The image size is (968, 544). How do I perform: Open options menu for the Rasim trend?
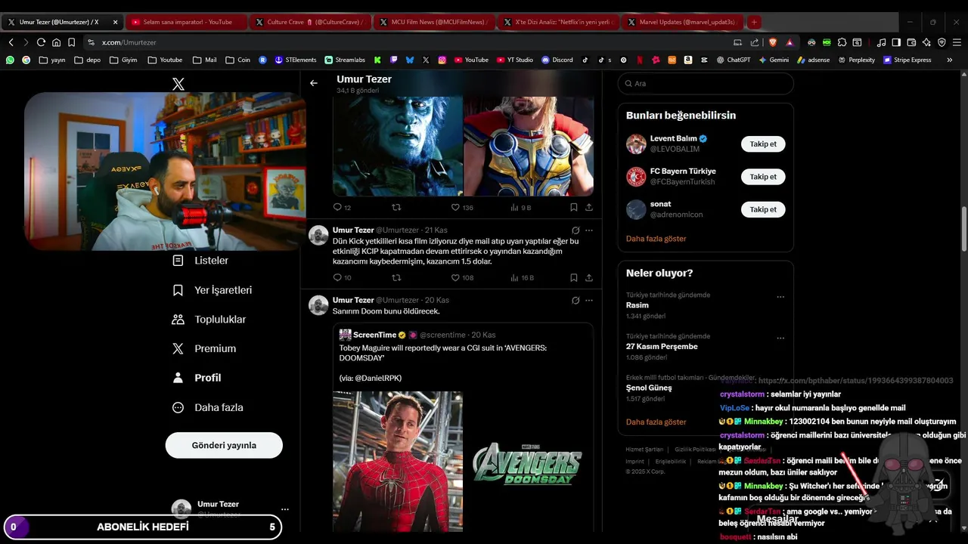[x=780, y=297]
